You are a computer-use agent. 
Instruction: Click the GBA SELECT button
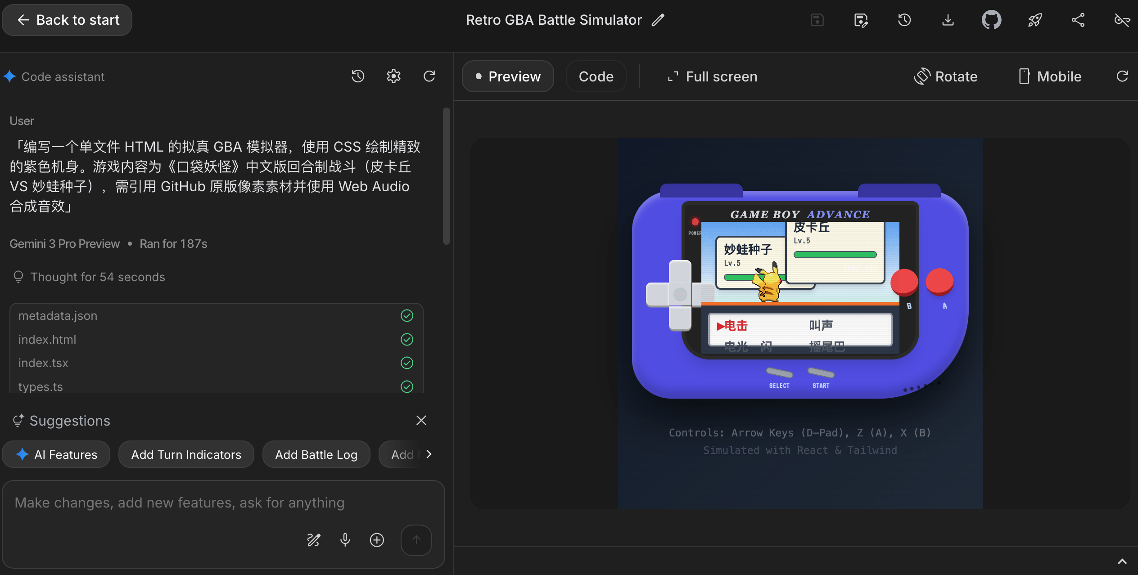click(779, 373)
